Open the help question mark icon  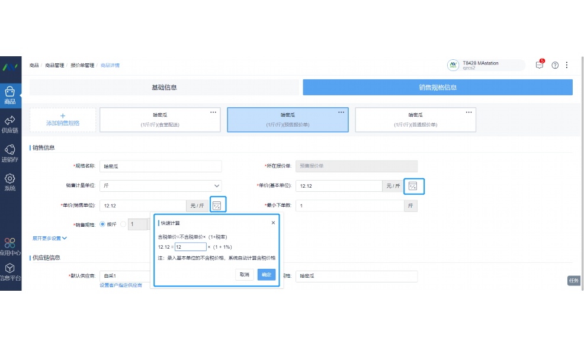[x=555, y=65]
